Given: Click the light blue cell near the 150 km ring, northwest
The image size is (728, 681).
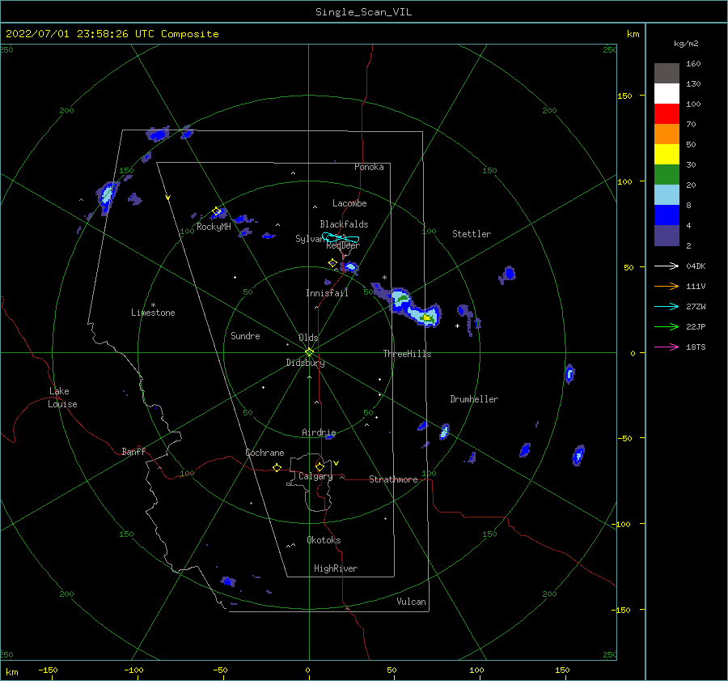Looking at the screenshot, I should pyautogui.click(x=106, y=195).
